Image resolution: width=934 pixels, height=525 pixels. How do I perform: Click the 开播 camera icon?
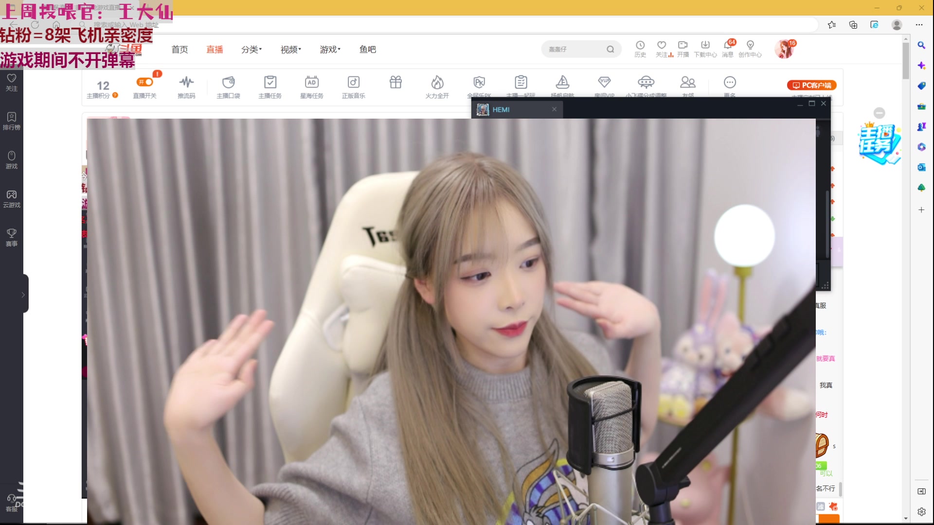point(683,49)
